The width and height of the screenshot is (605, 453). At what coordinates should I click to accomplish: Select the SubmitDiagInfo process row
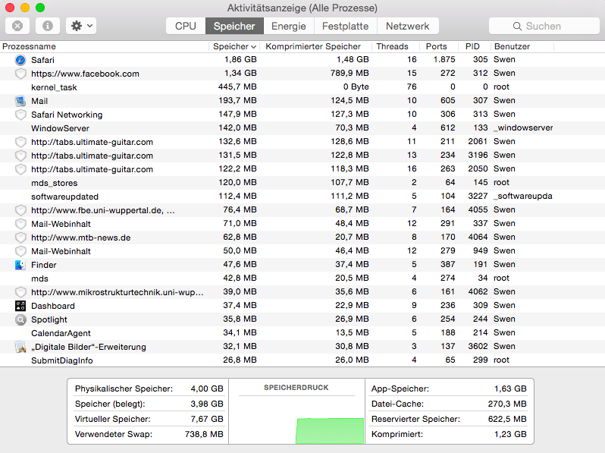302,360
